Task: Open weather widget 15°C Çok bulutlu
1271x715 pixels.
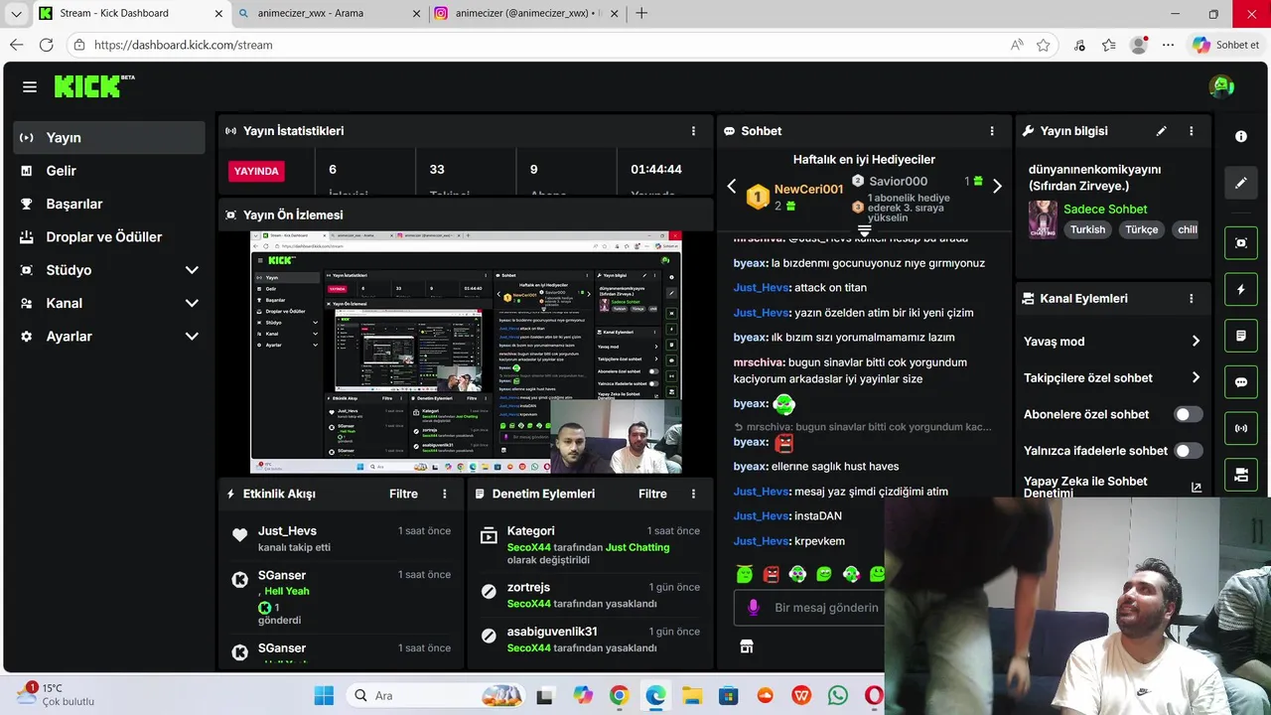Action: 57,694
